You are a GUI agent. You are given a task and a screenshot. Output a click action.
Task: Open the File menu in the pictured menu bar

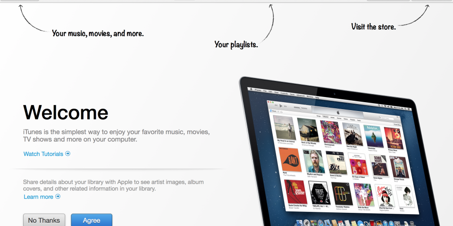pyautogui.click(x=265, y=91)
